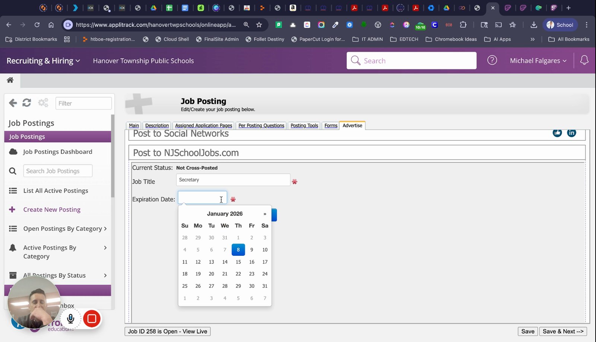Mute the recording microphone
The image size is (596, 342).
click(x=70, y=319)
